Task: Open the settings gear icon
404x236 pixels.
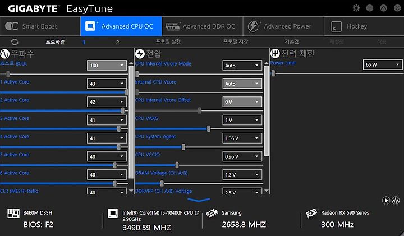Action: [356, 8]
